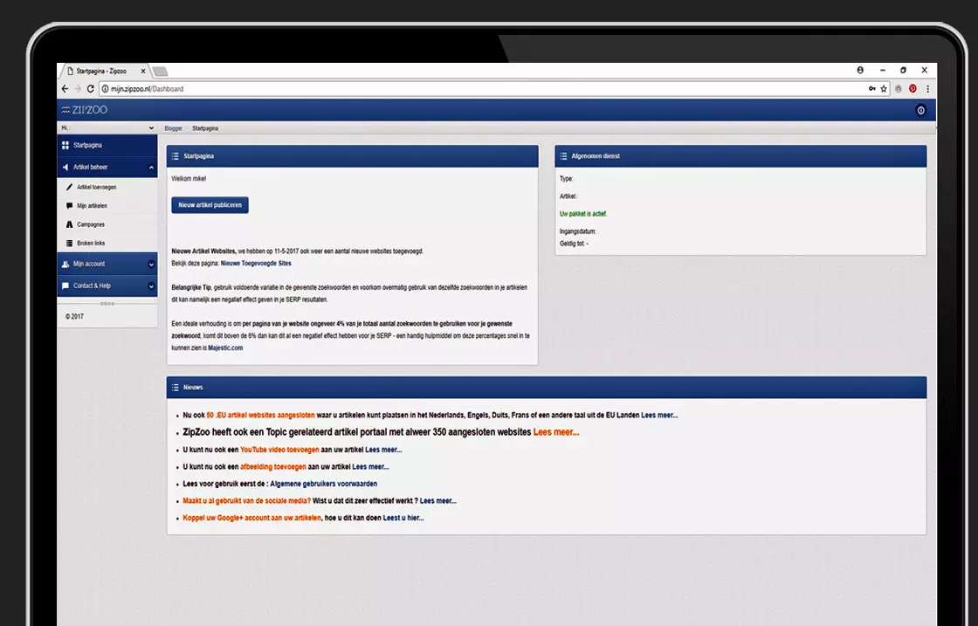Viewport: 978px width, 626px height.
Task: Follow the Nieuwe Toegevoegde Sites link
Action: pyautogui.click(x=256, y=263)
